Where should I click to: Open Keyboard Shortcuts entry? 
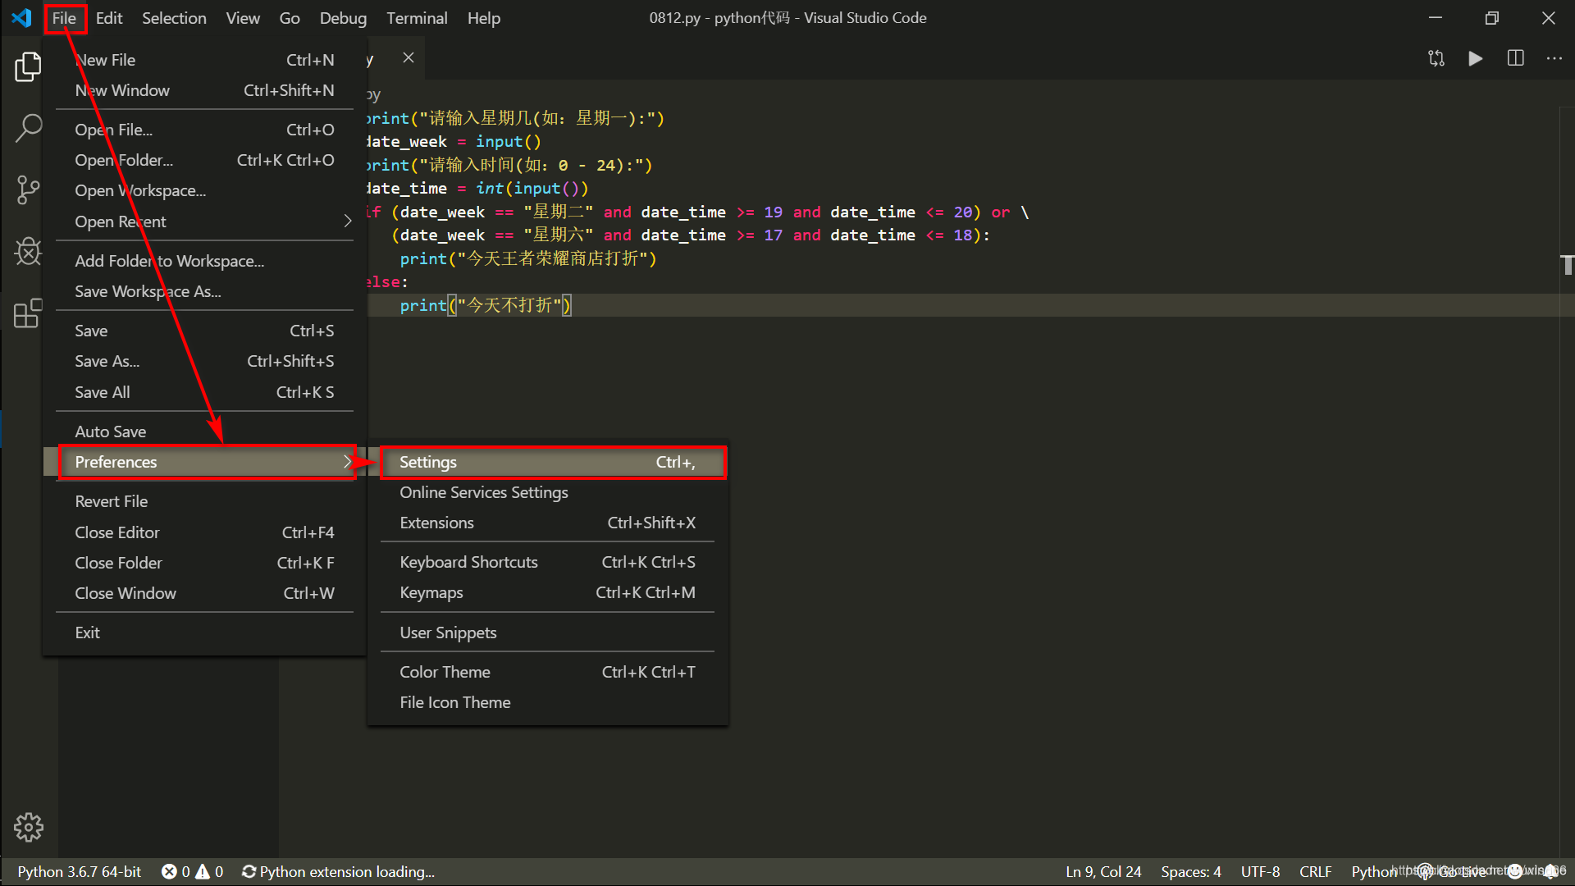click(547, 562)
